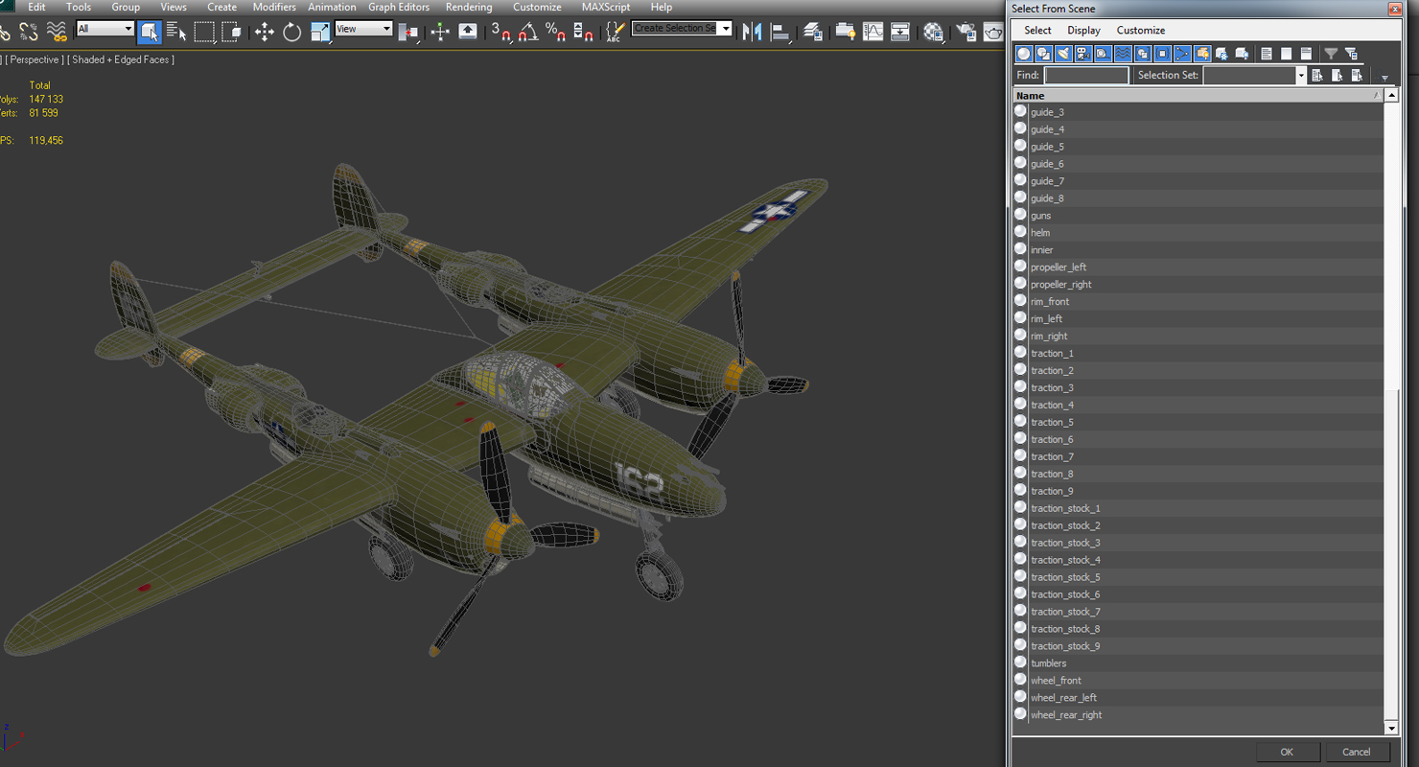Toggle Display Lights filter in dialog
Viewport: 1419px width, 767px height.
pos(1063,54)
